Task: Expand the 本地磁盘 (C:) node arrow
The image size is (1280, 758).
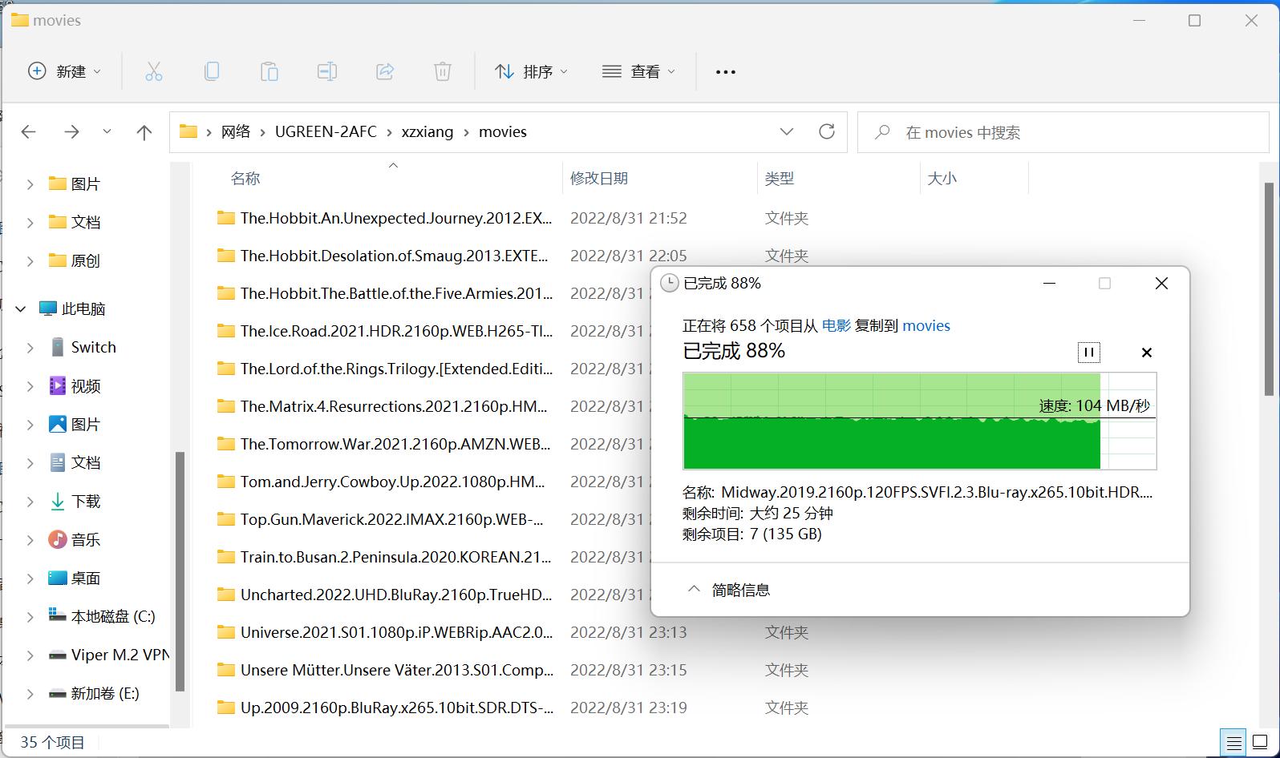Action: coord(30,616)
